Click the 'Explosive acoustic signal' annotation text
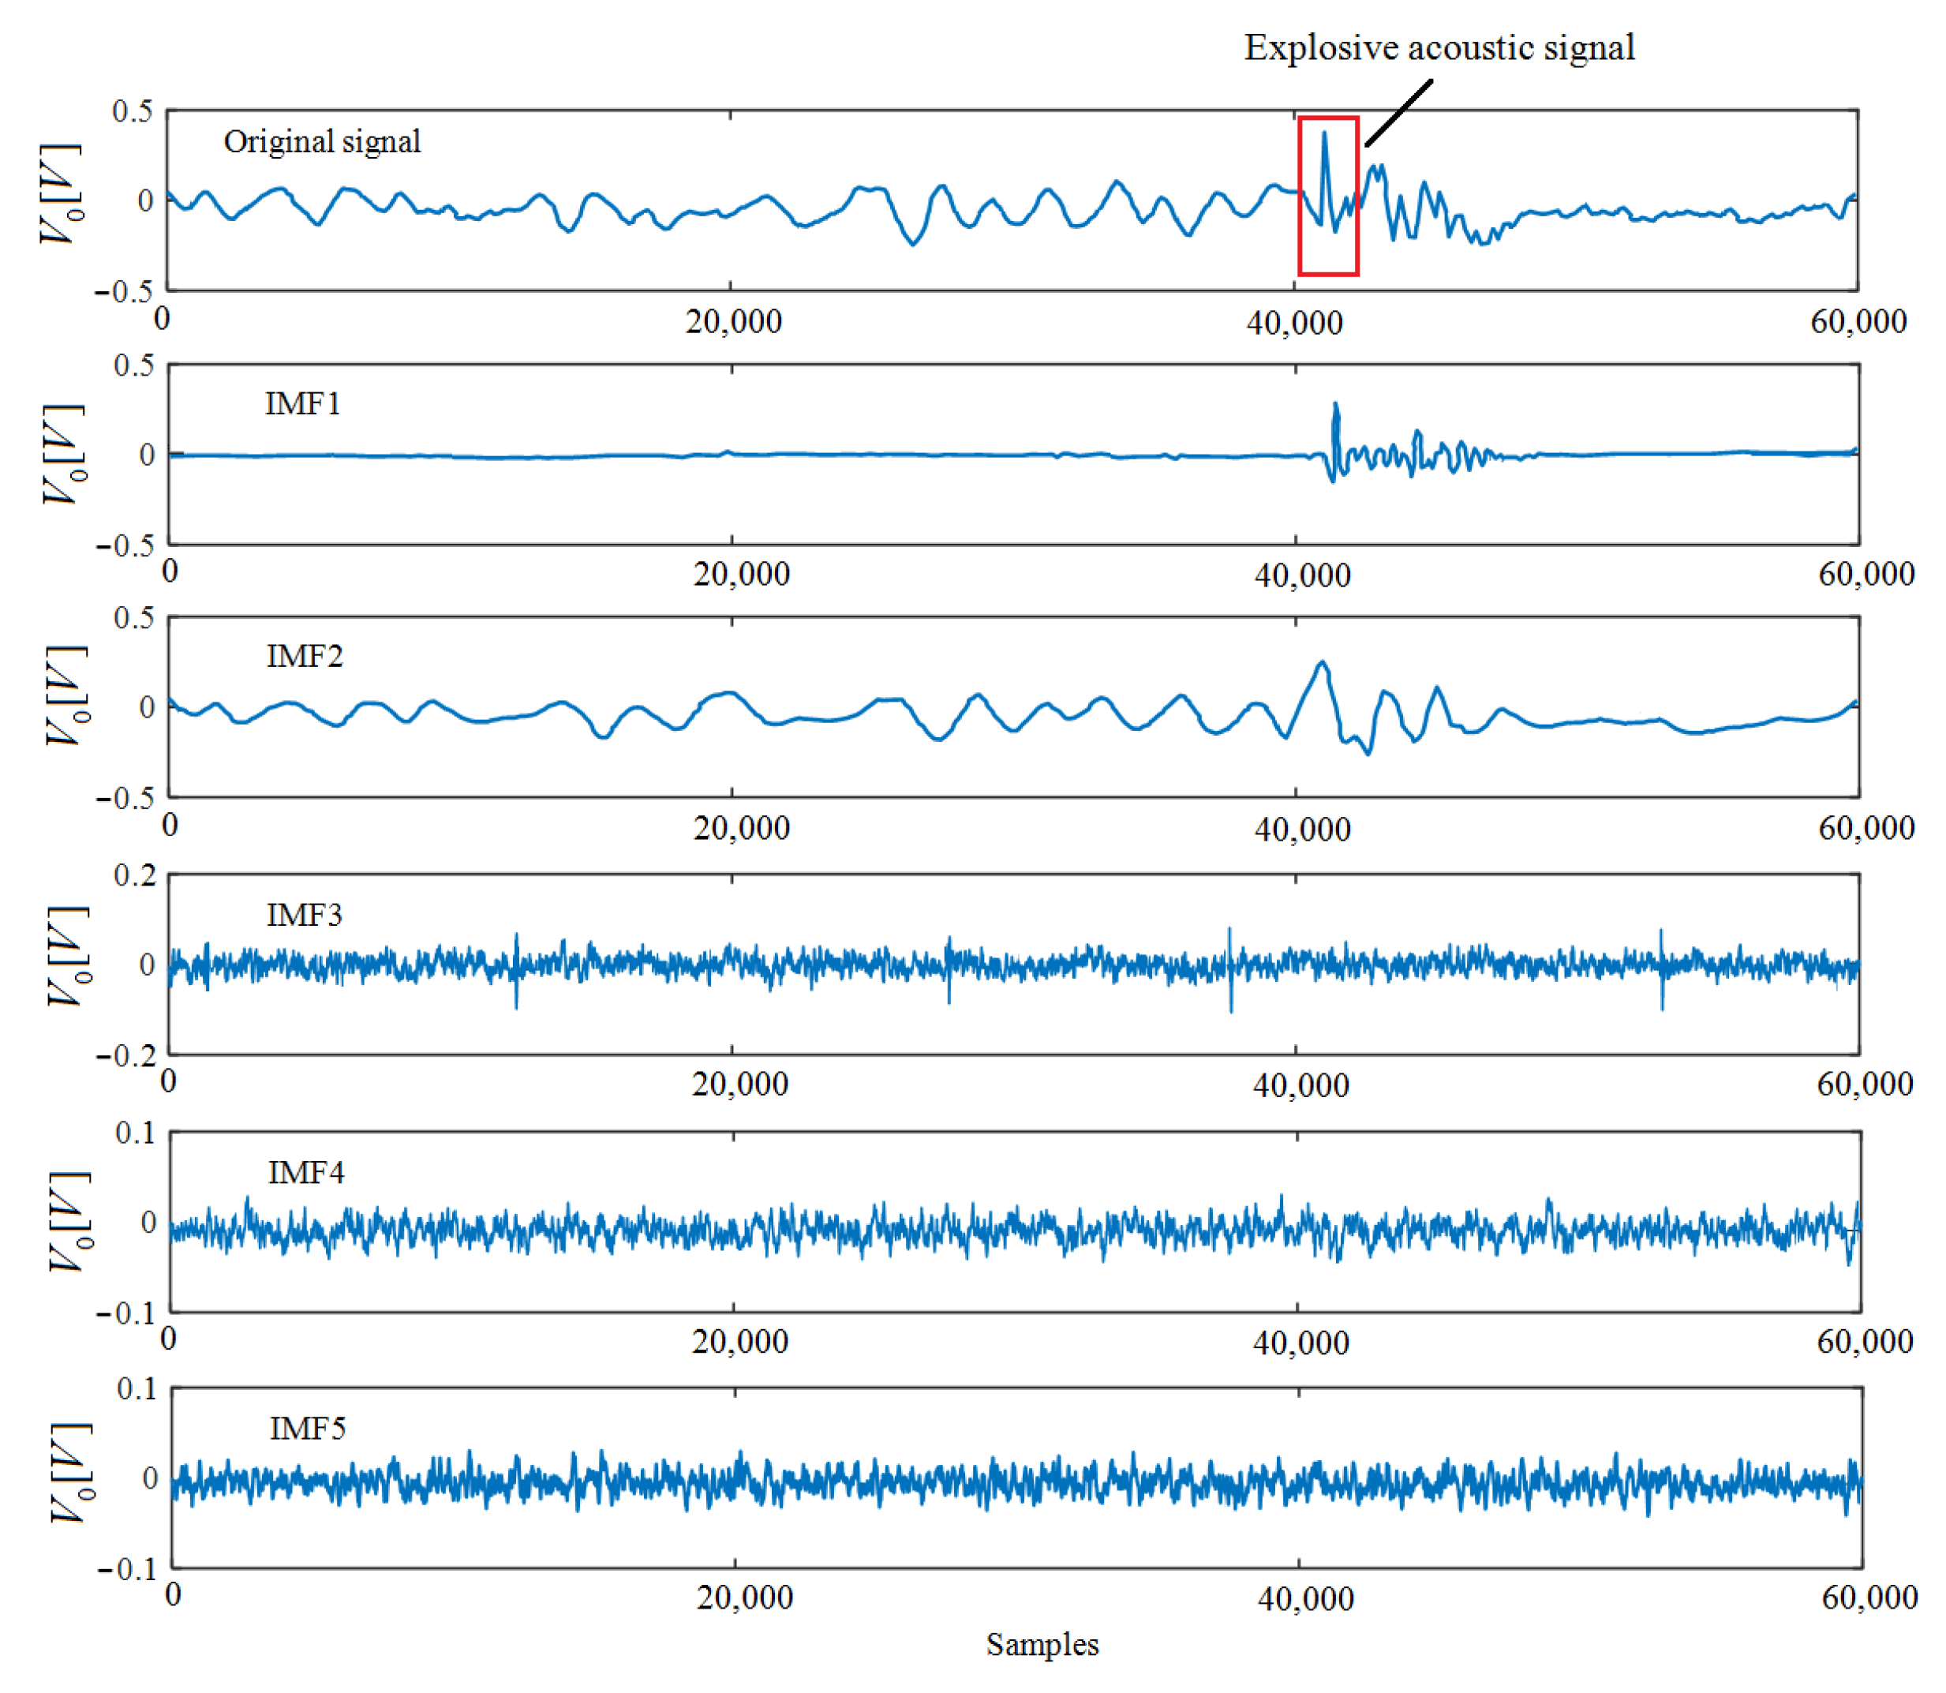This screenshot has height=1693, width=1946. pos(1439,48)
